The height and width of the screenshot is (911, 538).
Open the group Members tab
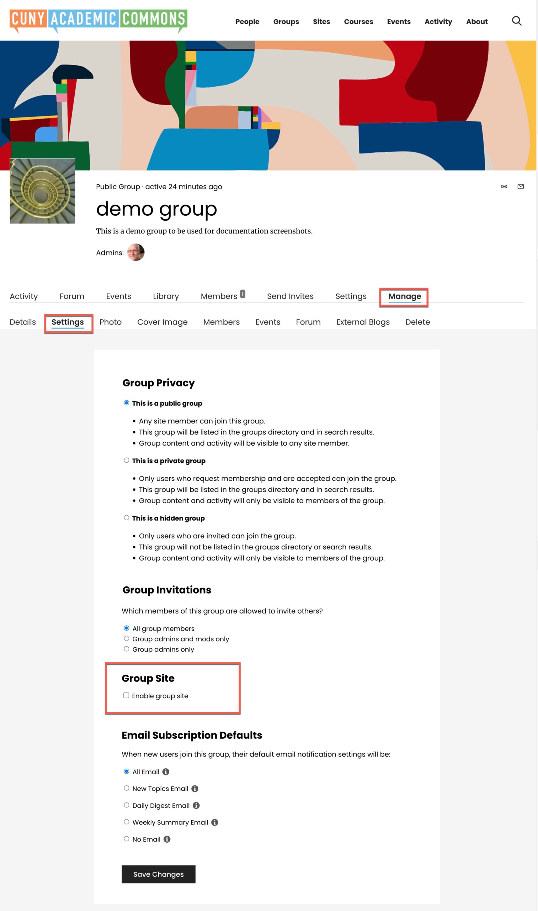[219, 296]
